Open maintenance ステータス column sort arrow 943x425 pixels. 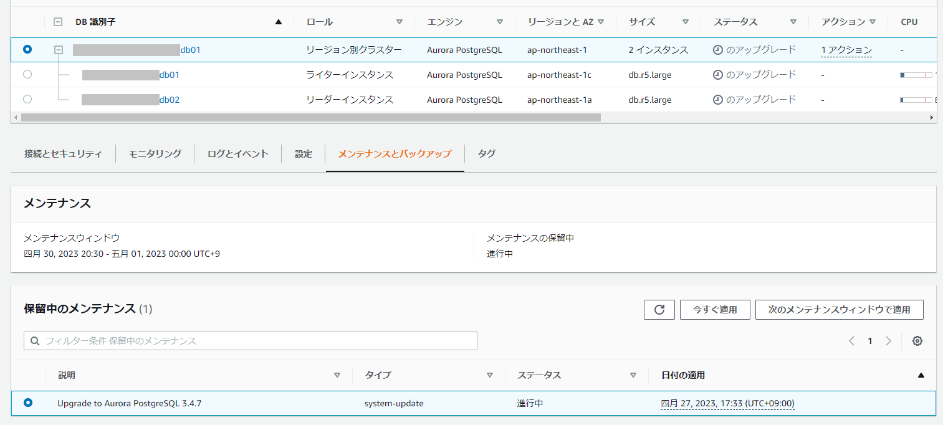[633, 375]
